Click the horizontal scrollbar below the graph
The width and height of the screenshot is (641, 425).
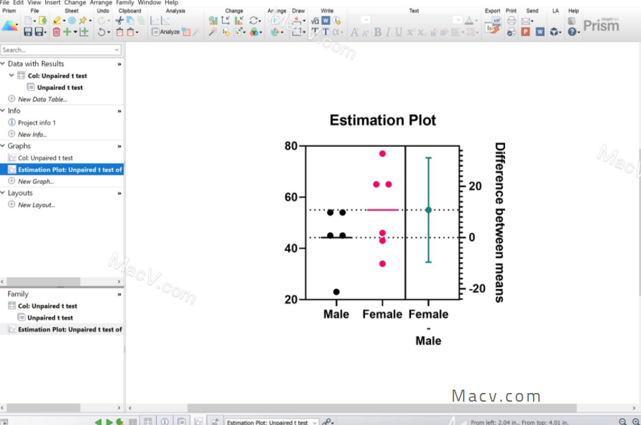[x=382, y=408]
